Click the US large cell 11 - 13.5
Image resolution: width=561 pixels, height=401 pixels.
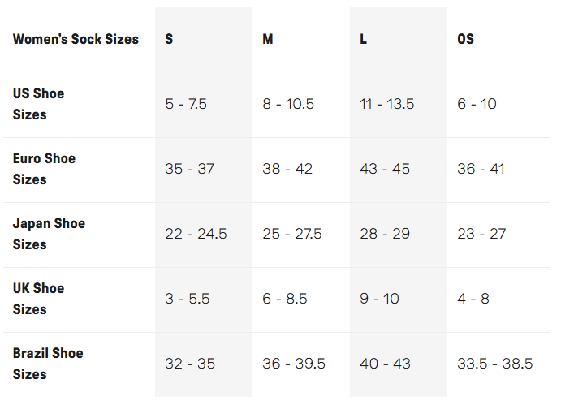click(x=387, y=104)
